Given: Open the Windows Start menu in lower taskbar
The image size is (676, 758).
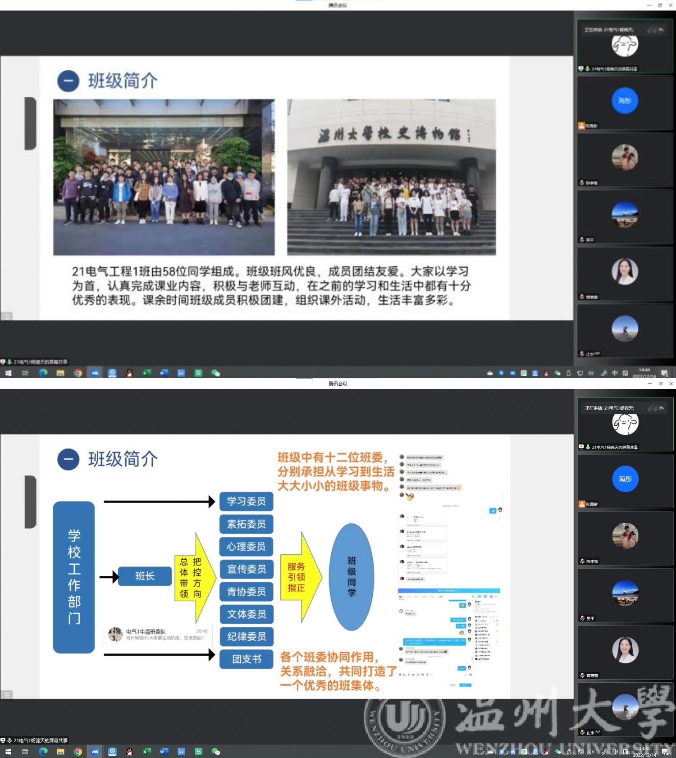Looking at the screenshot, I should click(8, 751).
